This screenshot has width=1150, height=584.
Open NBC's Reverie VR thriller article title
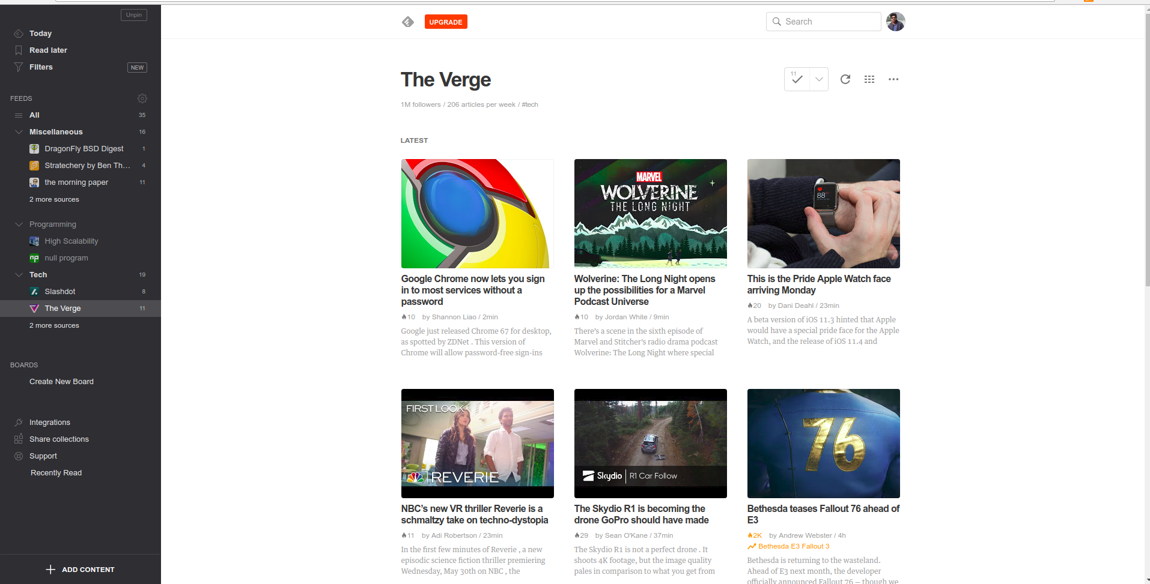pos(475,514)
